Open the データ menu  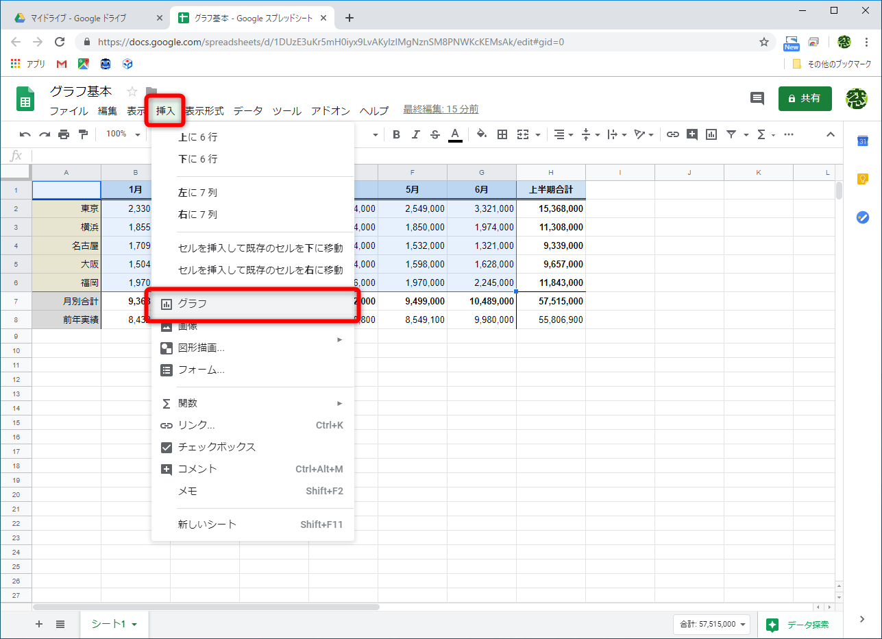pyautogui.click(x=248, y=110)
